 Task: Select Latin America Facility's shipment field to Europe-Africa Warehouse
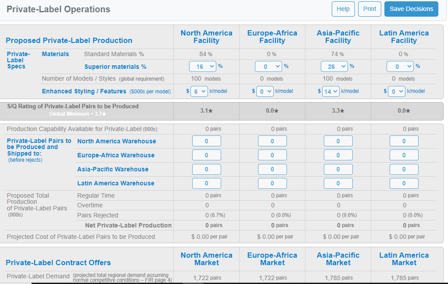click(404, 155)
